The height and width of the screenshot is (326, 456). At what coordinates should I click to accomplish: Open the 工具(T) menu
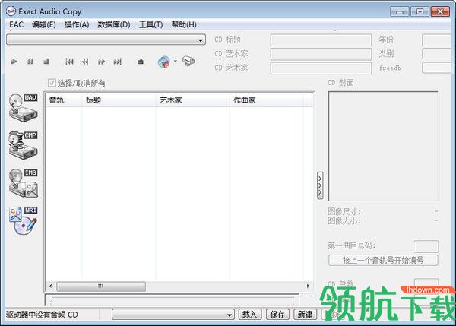(x=150, y=24)
